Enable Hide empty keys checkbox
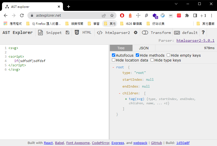The width and height of the screenshot is (217, 146). pos(169,55)
